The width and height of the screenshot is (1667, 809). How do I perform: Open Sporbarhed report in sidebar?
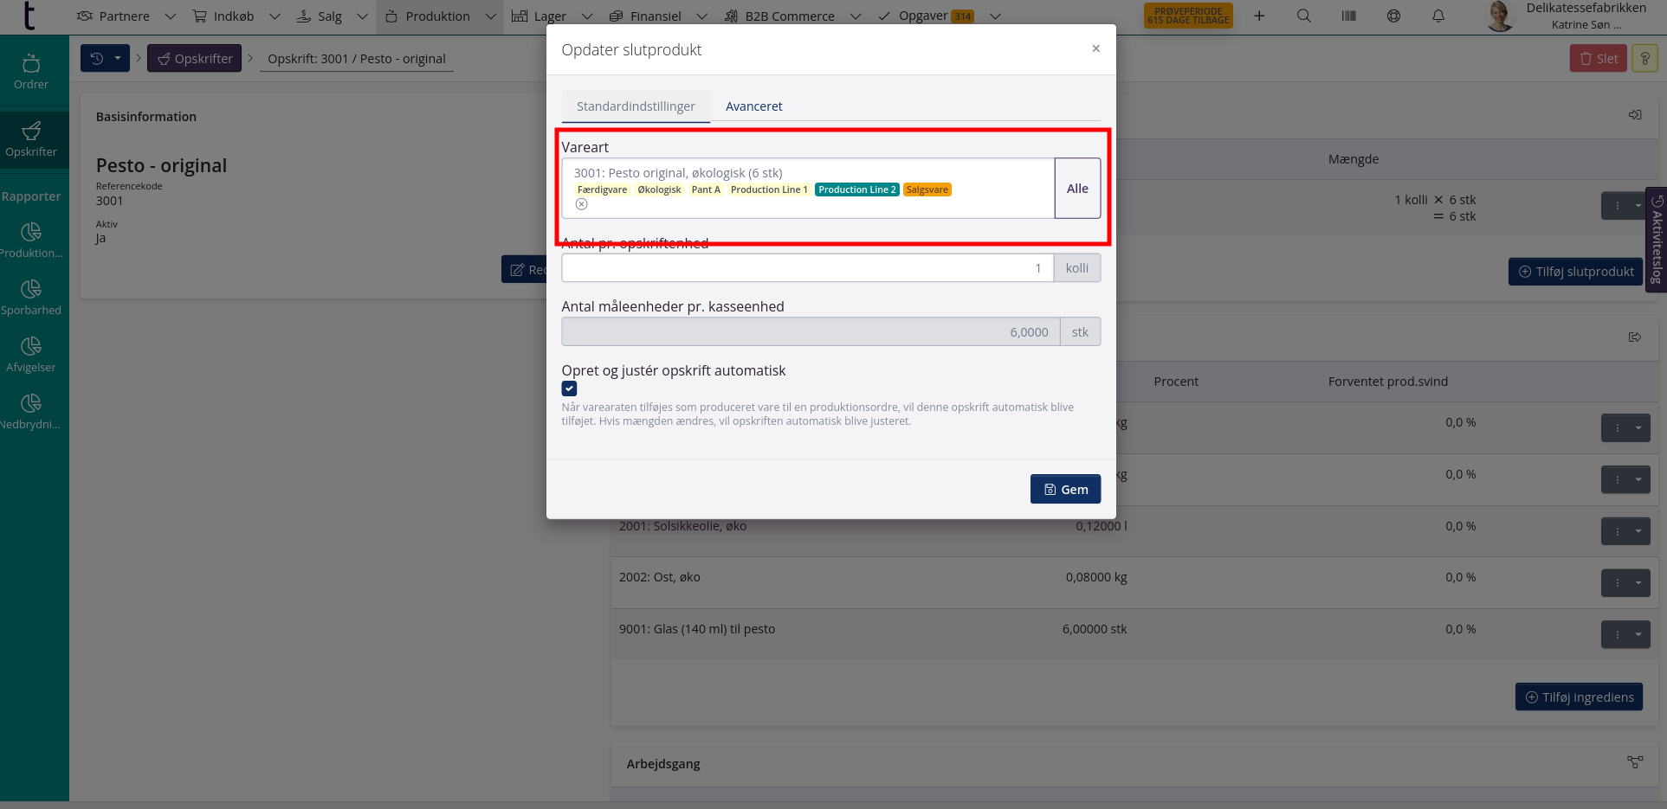tap(31, 297)
